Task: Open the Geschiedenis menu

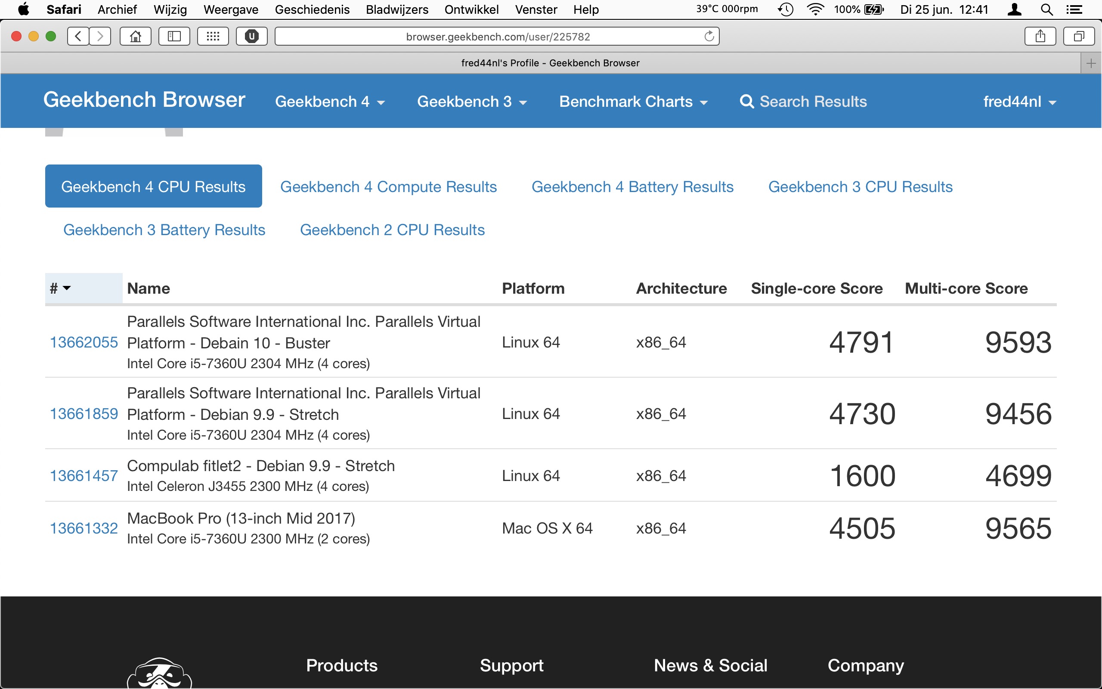Action: pos(312,9)
